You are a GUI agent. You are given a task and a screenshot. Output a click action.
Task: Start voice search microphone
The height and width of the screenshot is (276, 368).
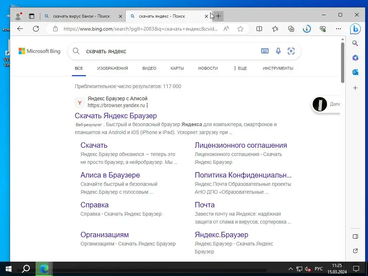(278, 51)
